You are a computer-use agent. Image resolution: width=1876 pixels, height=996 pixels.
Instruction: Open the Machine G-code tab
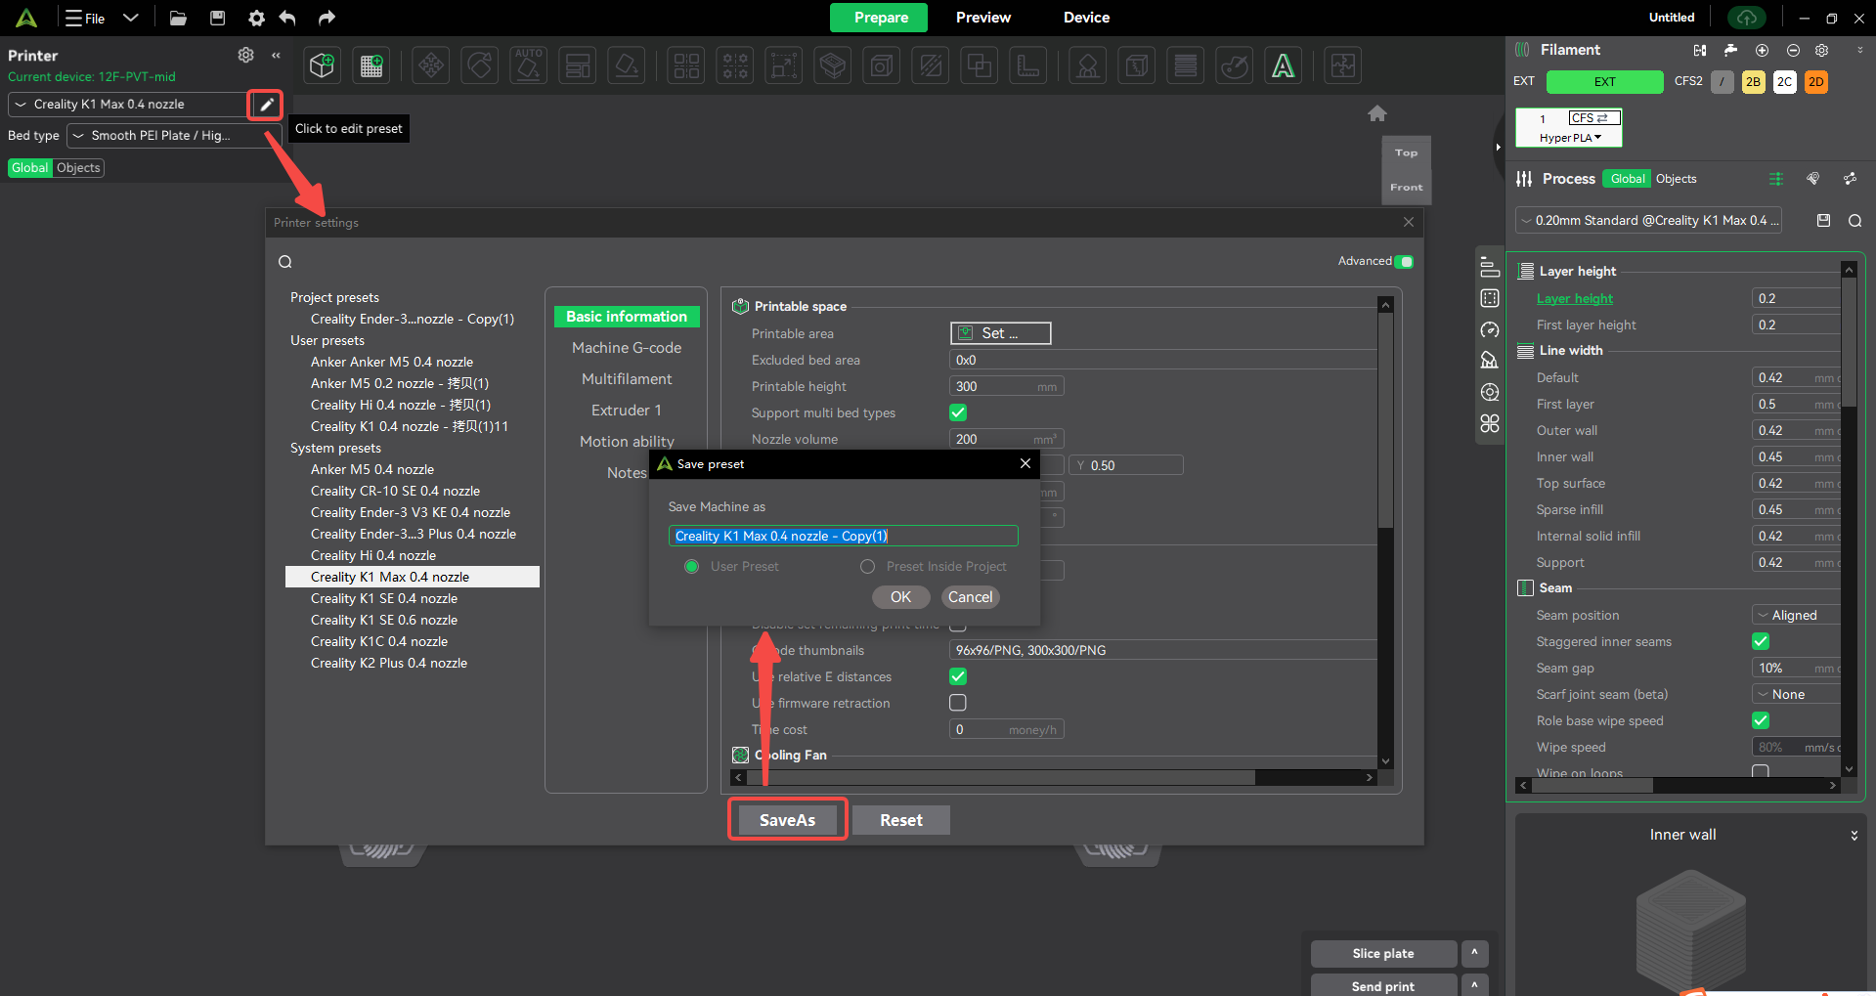click(627, 348)
